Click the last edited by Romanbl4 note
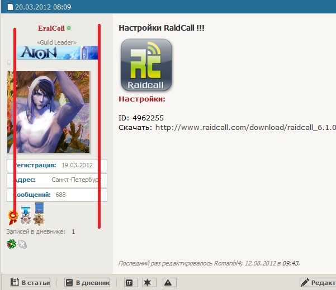 tap(209, 263)
